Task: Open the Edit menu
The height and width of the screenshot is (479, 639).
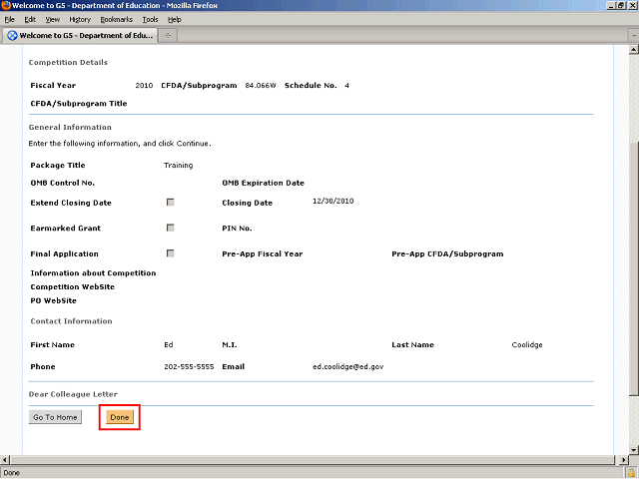Action: click(30, 19)
